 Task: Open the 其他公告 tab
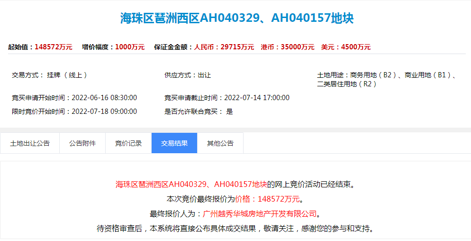pyautogui.click(x=220, y=143)
